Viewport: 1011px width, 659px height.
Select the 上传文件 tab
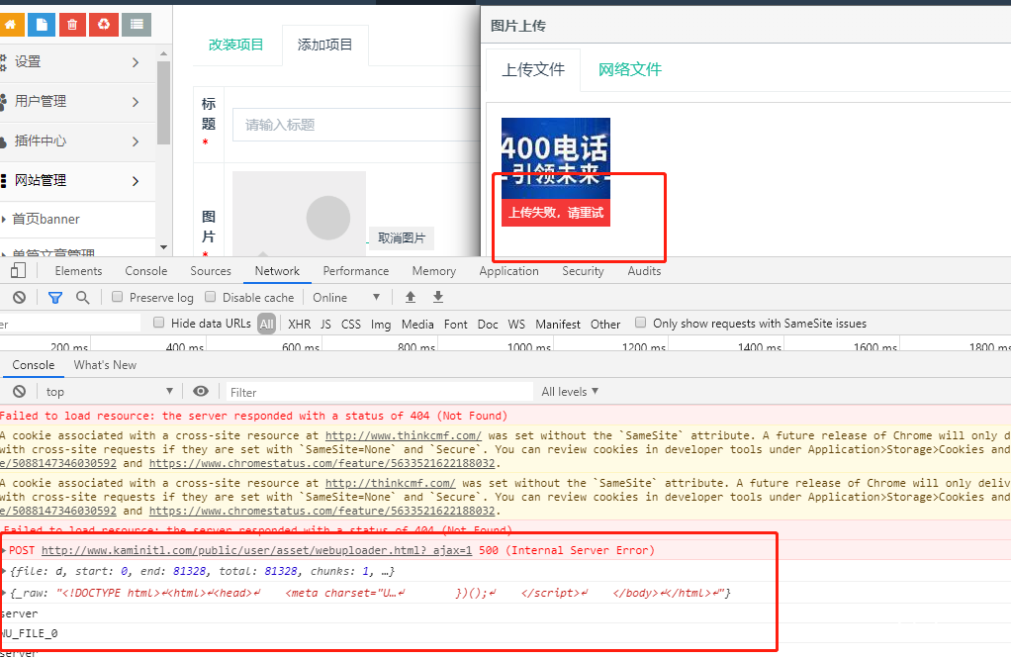(533, 69)
